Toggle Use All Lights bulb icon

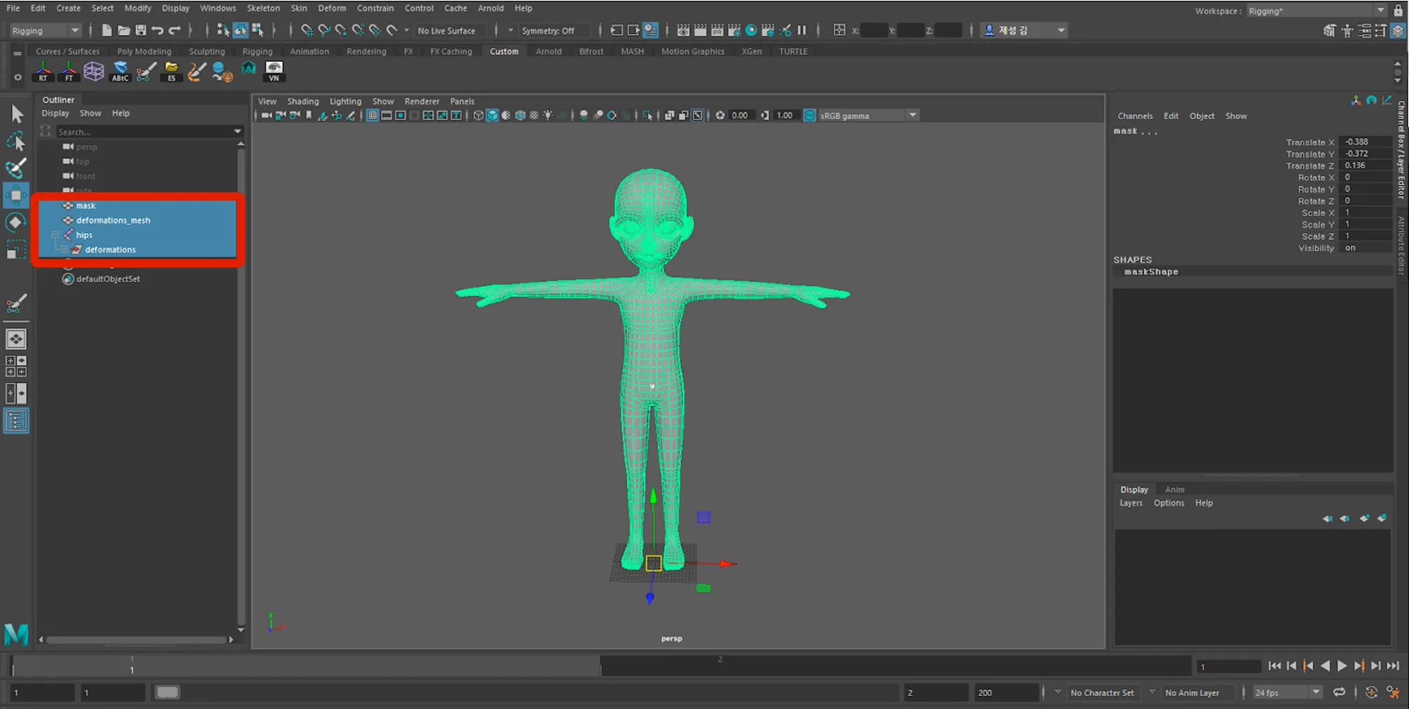[548, 115]
